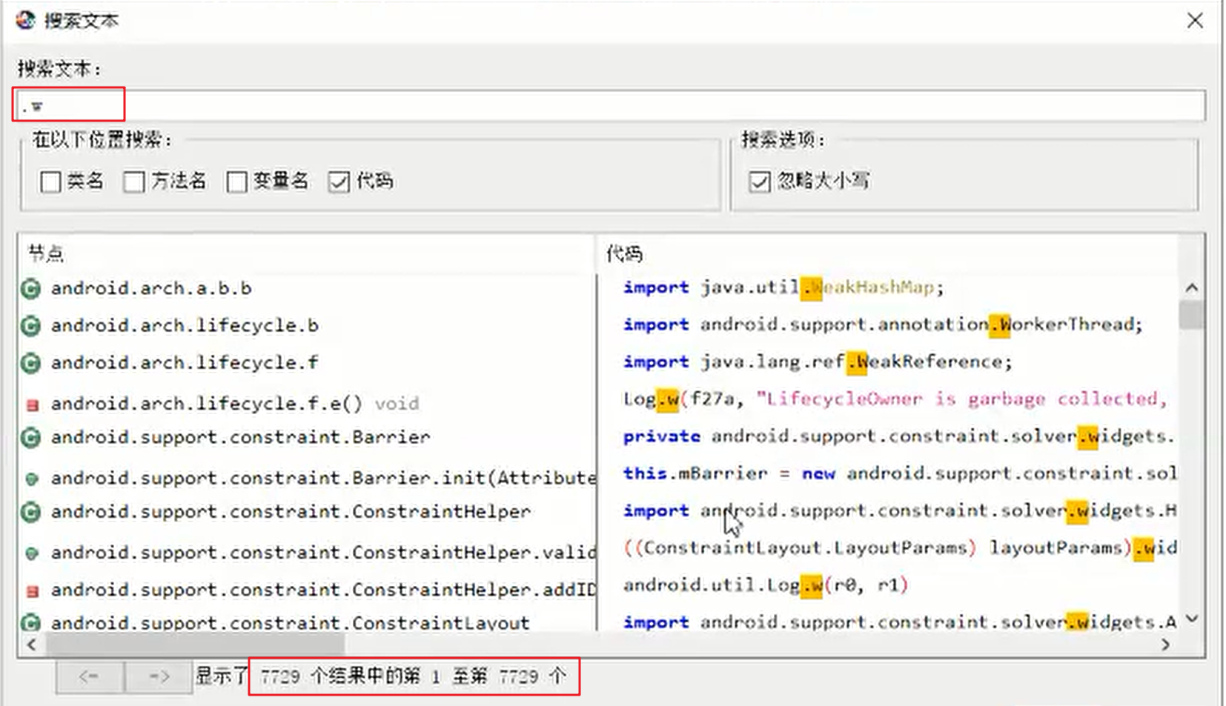Click code this.mBarrier = new line
Screen dimensions: 1226x706
pos(899,473)
